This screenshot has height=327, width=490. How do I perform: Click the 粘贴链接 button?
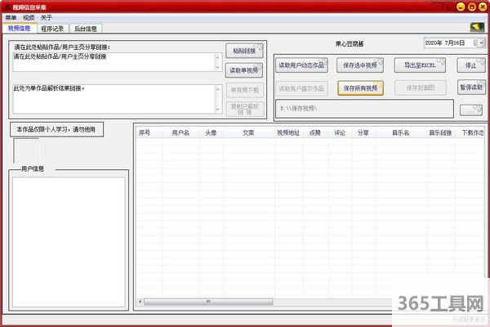coord(243,52)
